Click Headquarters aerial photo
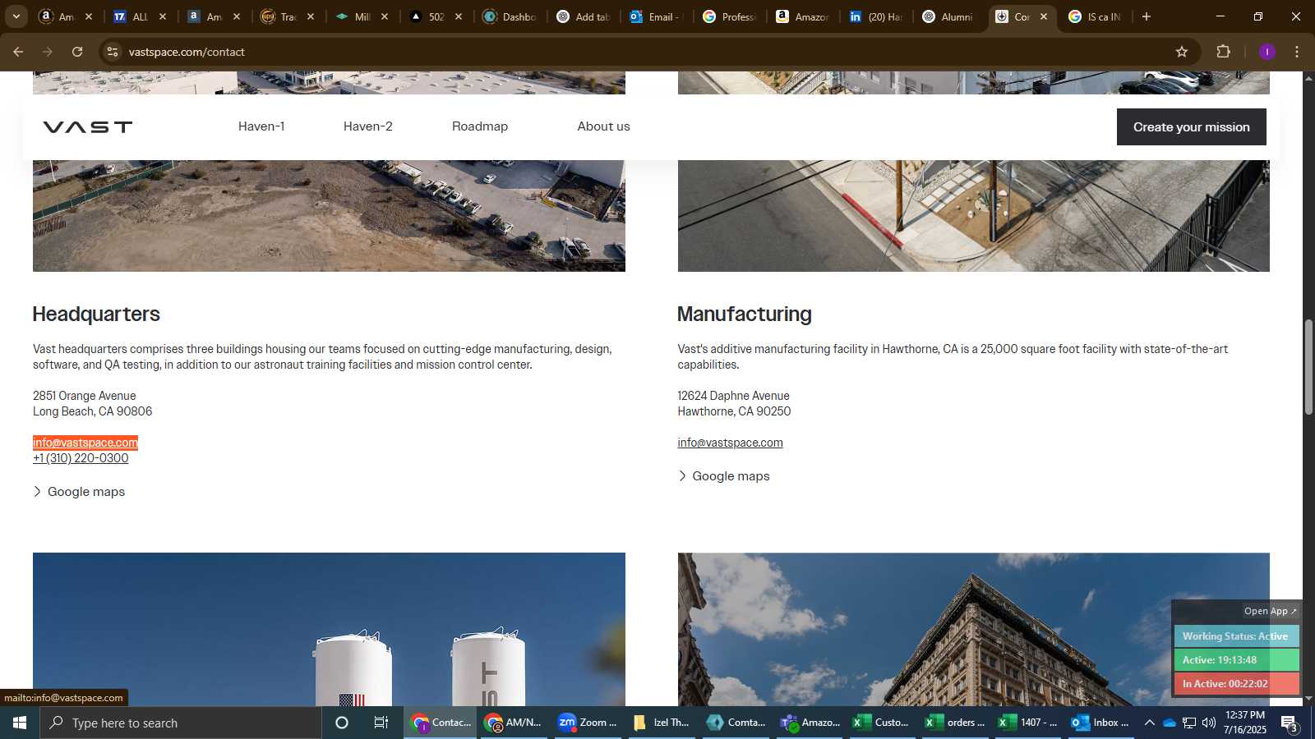This screenshot has width=1315, height=739. click(x=329, y=215)
